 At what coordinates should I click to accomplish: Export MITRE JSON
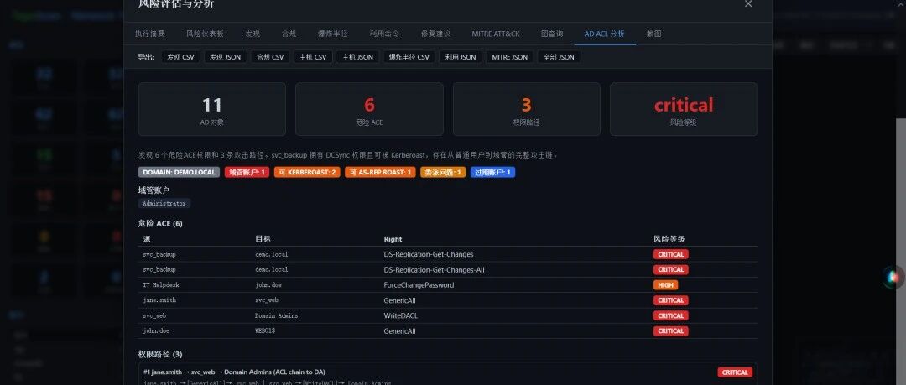point(510,57)
